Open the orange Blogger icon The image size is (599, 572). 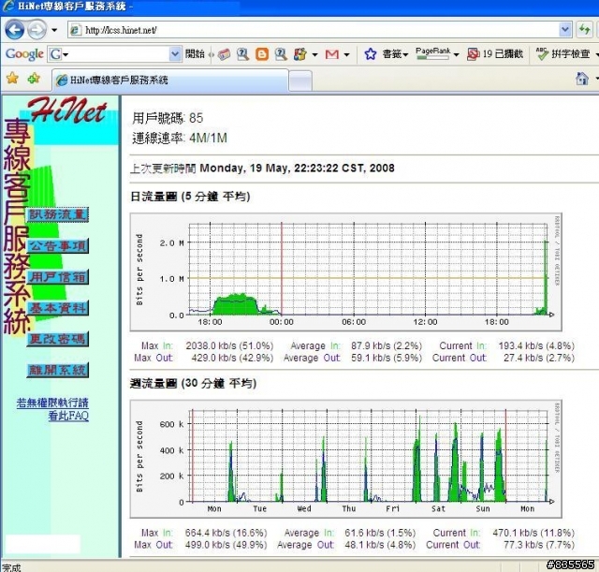click(x=262, y=54)
